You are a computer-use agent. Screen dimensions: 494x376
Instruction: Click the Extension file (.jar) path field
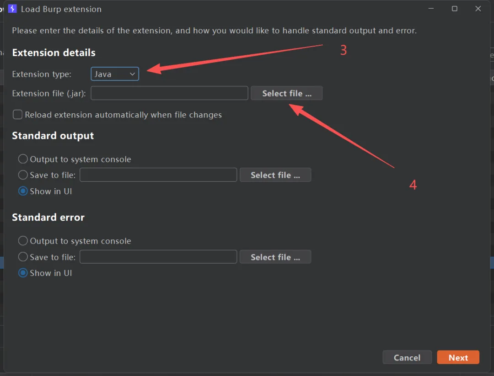(x=169, y=93)
